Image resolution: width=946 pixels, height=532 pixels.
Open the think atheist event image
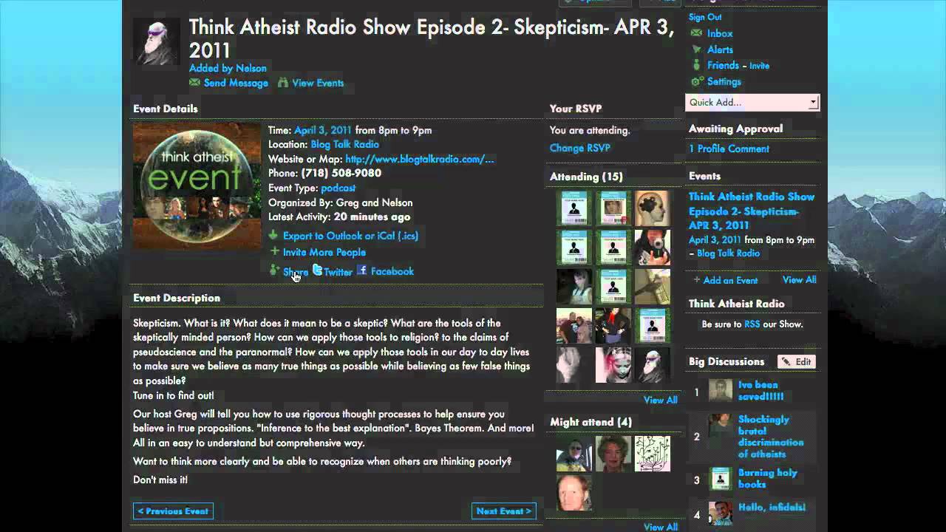(197, 186)
